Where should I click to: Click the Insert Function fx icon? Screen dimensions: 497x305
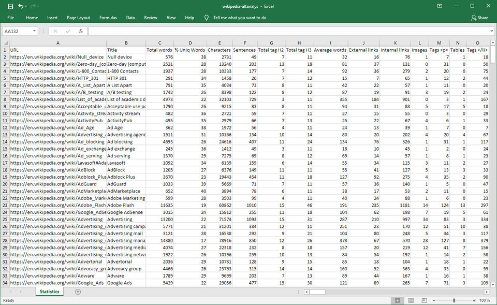click(x=80, y=31)
